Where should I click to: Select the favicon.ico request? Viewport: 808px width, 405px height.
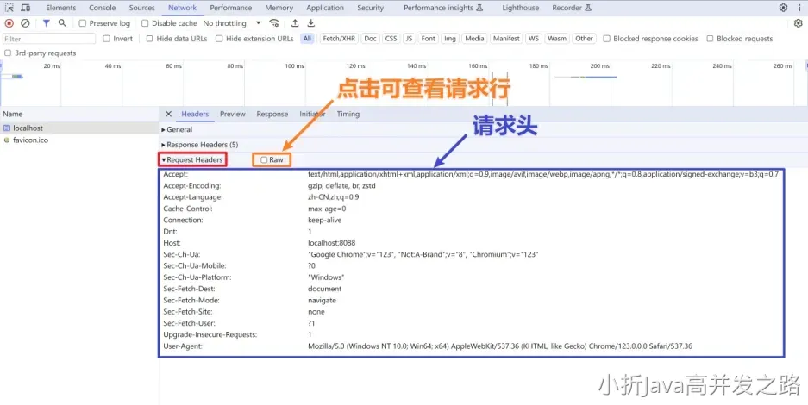click(30, 140)
